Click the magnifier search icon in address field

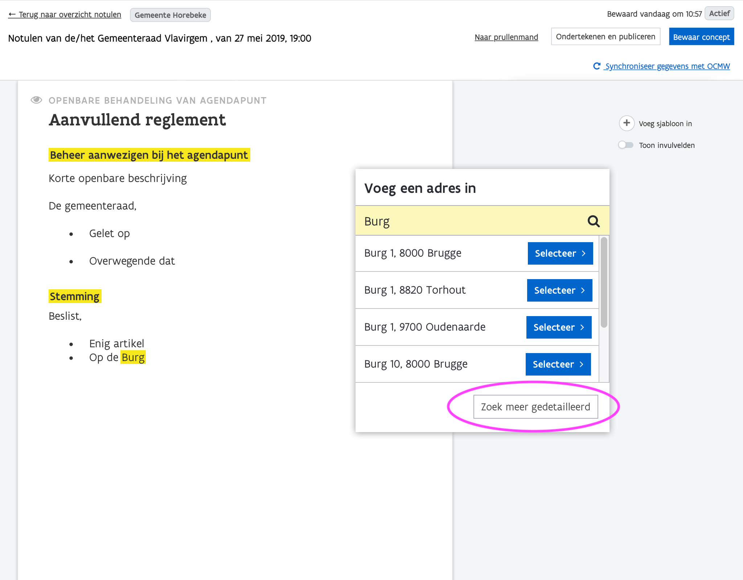(x=593, y=221)
